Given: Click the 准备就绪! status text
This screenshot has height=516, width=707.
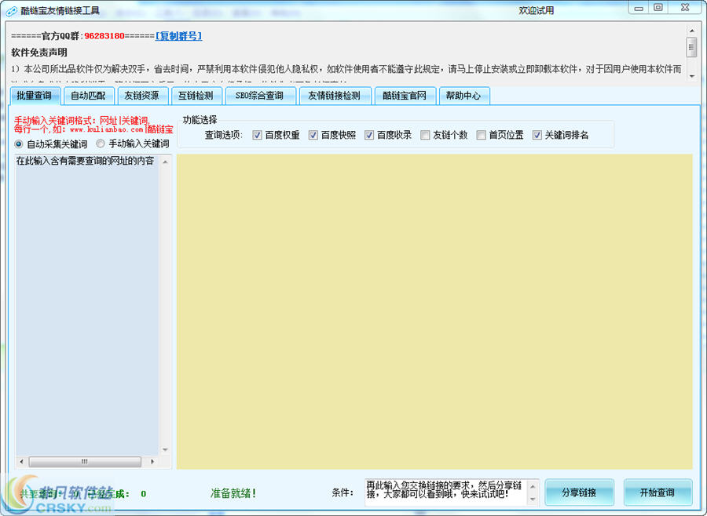Looking at the screenshot, I should (233, 493).
